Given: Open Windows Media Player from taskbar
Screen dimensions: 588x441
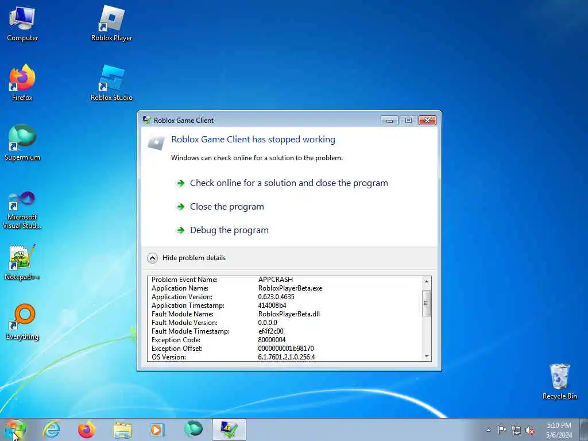Looking at the screenshot, I should click(x=157, y=430).
